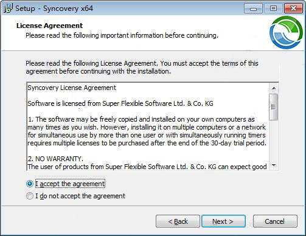Proceed with the Next button
The height and width of the screenshot is (236, 306).
tap(223, 221)
